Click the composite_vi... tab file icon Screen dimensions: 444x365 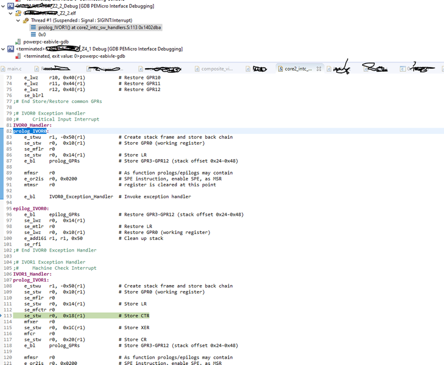(x=197, y=69)
